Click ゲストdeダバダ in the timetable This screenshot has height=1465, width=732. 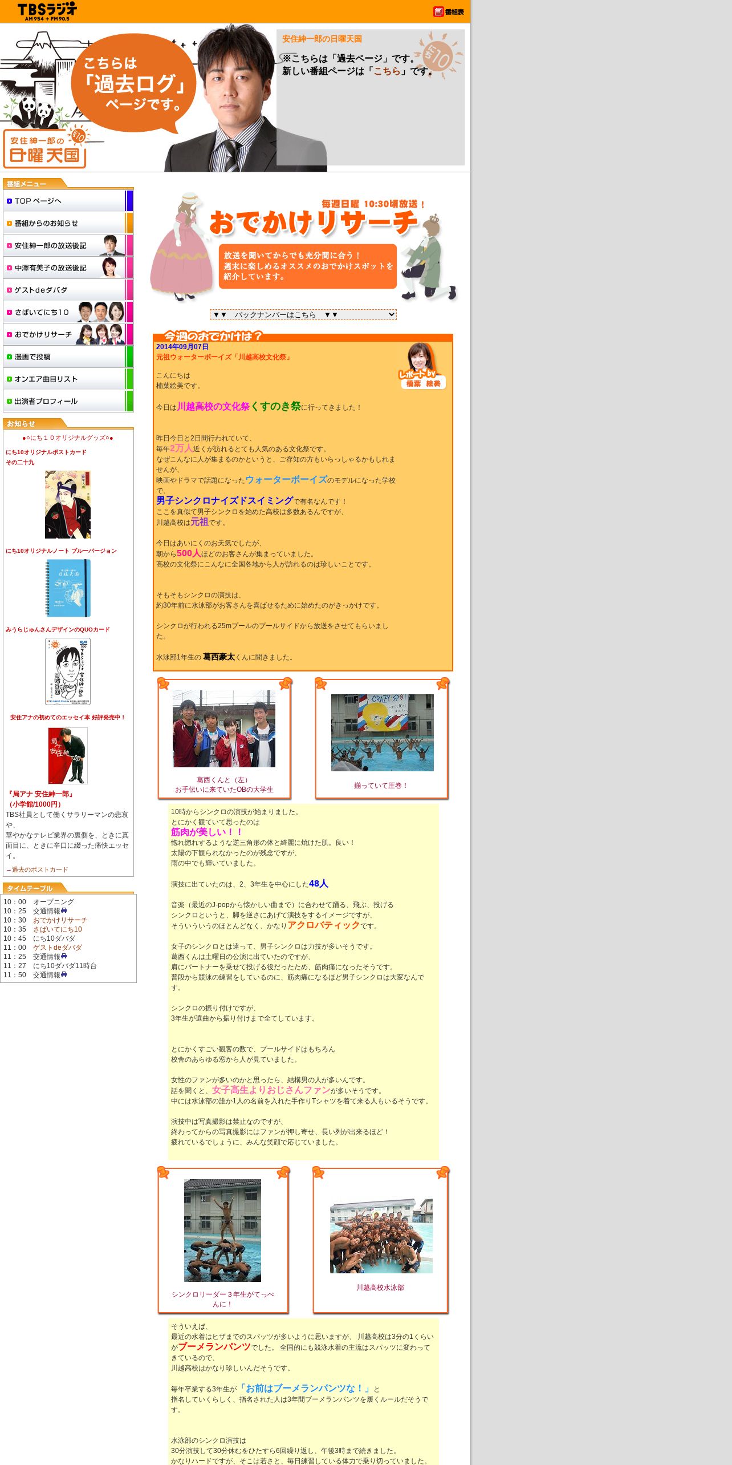point(57,948)
